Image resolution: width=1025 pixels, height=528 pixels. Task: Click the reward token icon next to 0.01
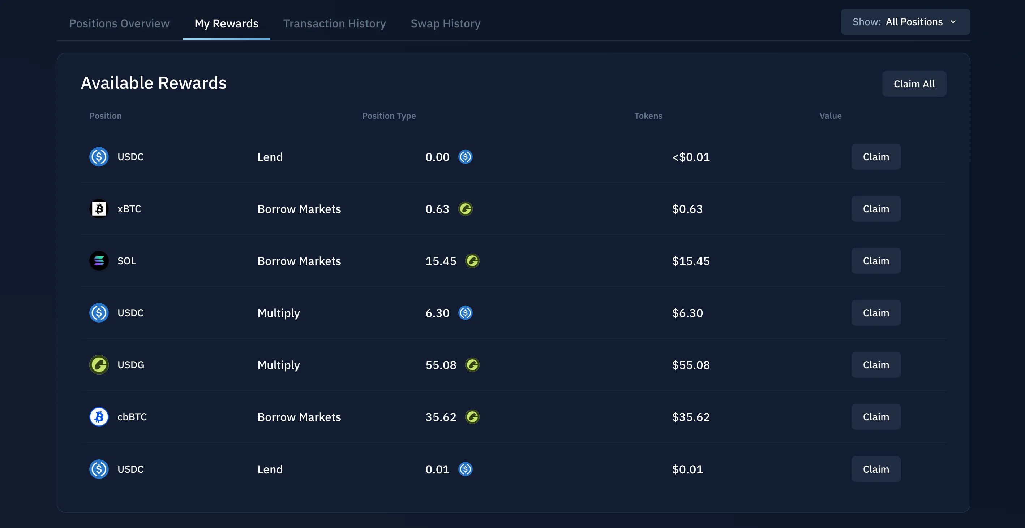tap(465, 469)
